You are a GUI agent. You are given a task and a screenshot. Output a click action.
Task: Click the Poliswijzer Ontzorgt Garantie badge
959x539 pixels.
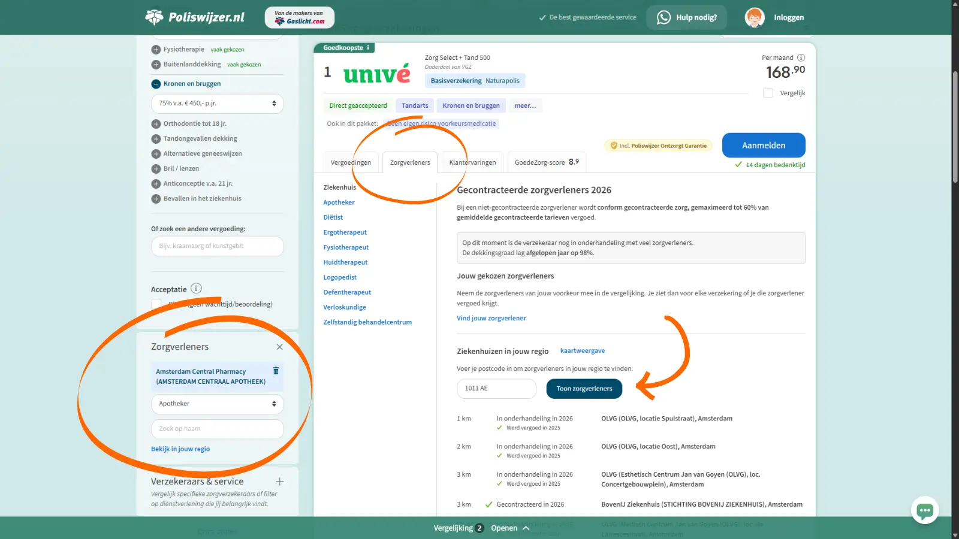tap(658, 146)
